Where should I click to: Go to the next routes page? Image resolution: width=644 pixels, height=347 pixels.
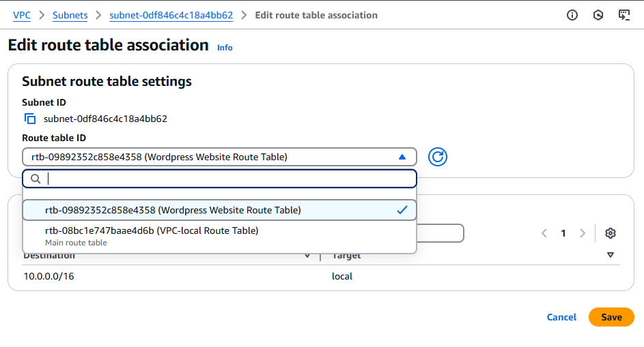click(x=583, y=233)
